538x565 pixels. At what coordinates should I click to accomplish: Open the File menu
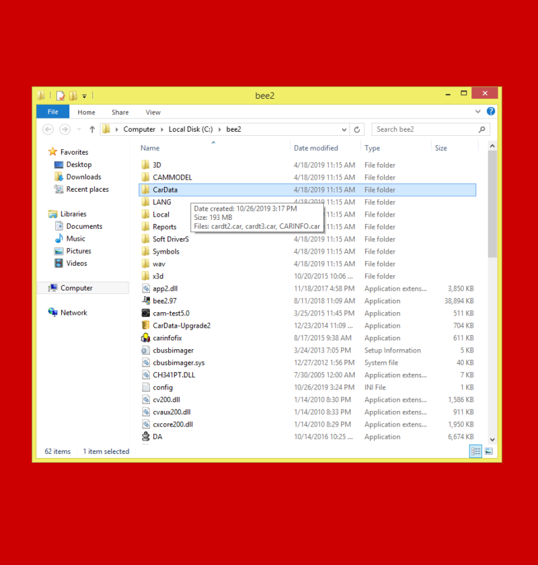52,112
